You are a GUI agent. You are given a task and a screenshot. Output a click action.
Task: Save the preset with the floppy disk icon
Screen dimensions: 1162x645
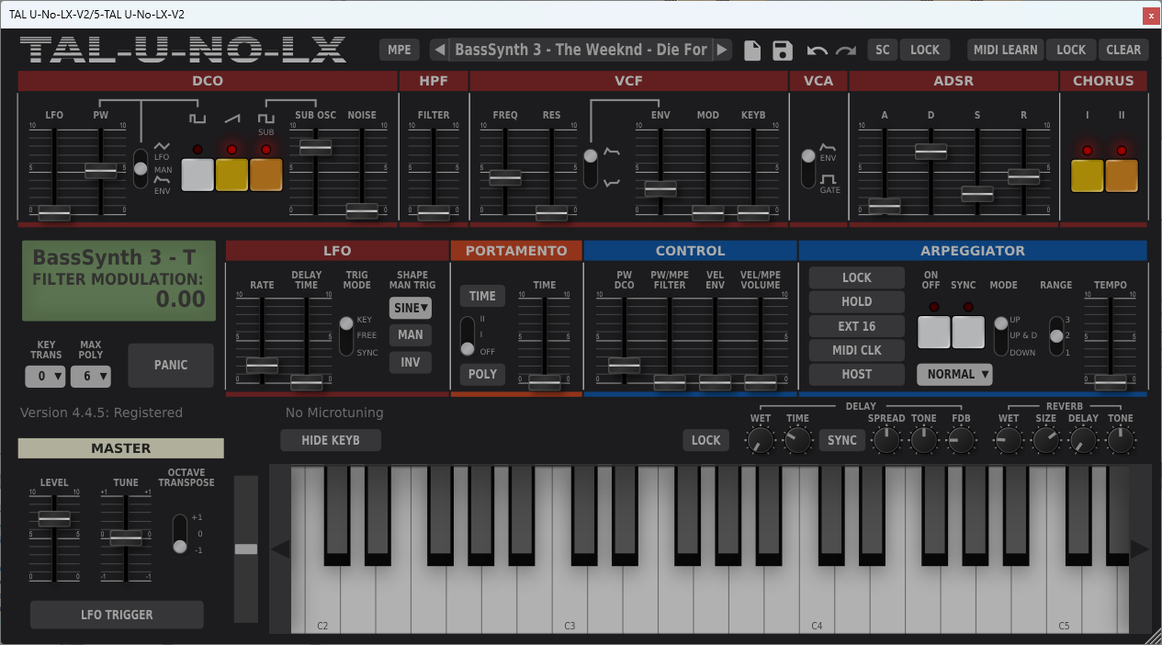point(783,51)
